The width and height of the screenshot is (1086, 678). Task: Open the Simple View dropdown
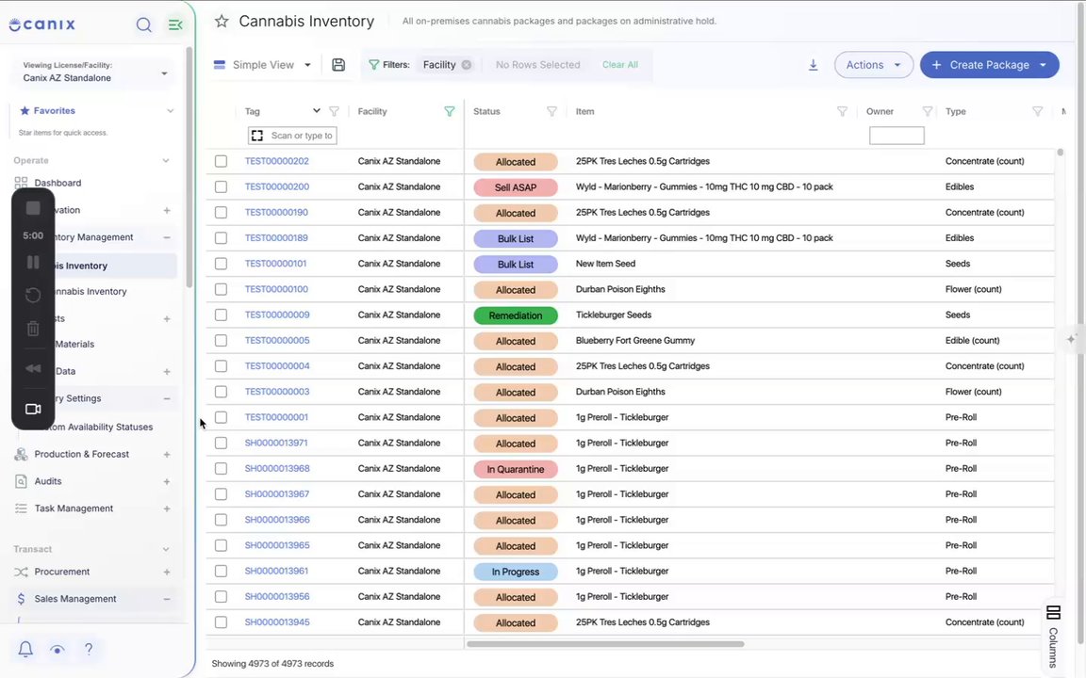pyautogui.click(x=262, y=64)
